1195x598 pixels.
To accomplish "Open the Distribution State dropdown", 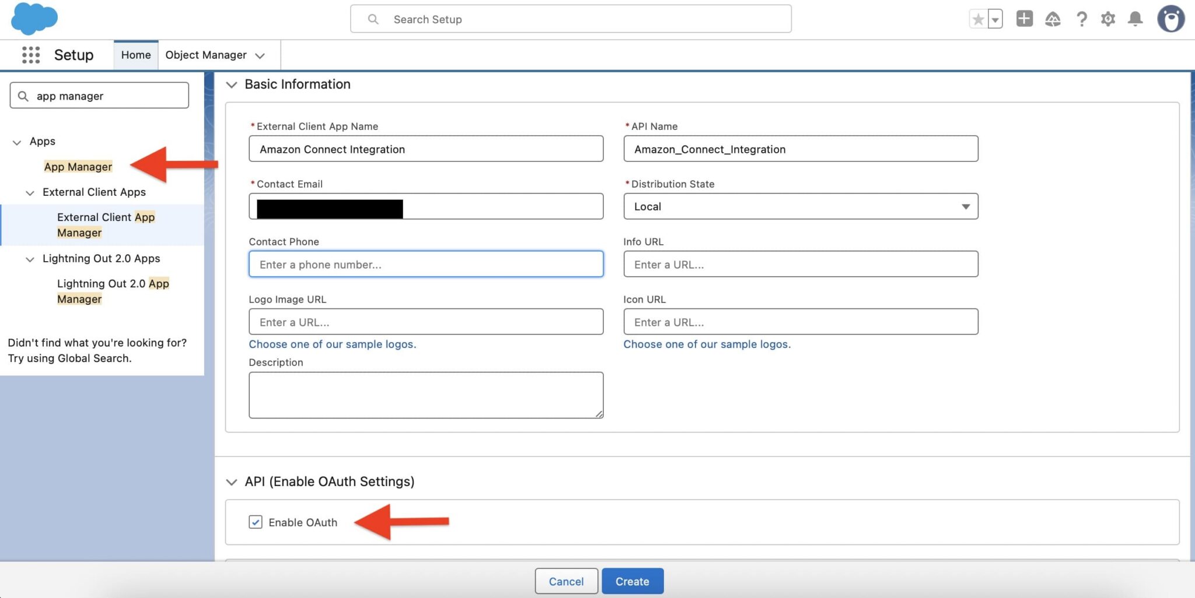I will tap(965, 206).
